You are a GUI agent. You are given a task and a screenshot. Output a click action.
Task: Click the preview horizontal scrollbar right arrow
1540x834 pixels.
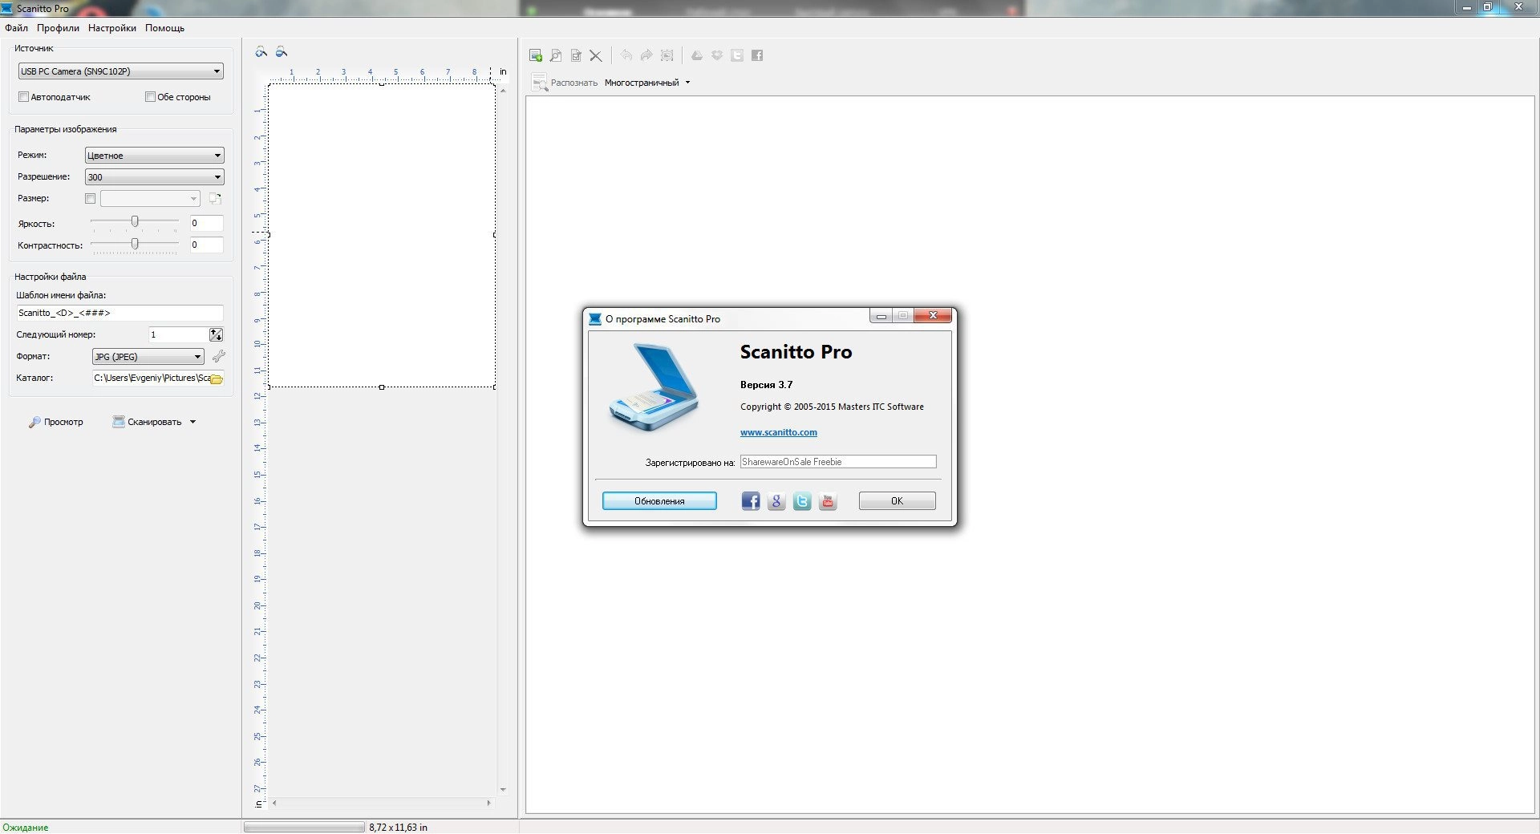point(488,803)
